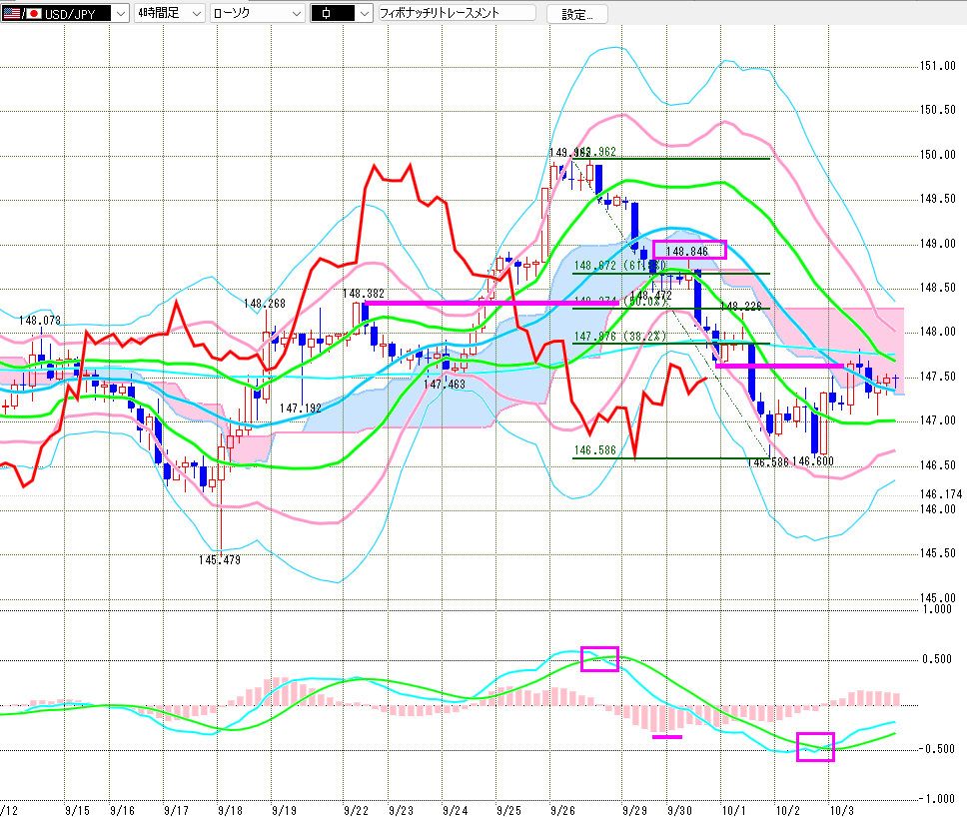Viewport: 967px width, 817px height.
Task: Click the 9/22 date on time axis
Action: point(354,811)
